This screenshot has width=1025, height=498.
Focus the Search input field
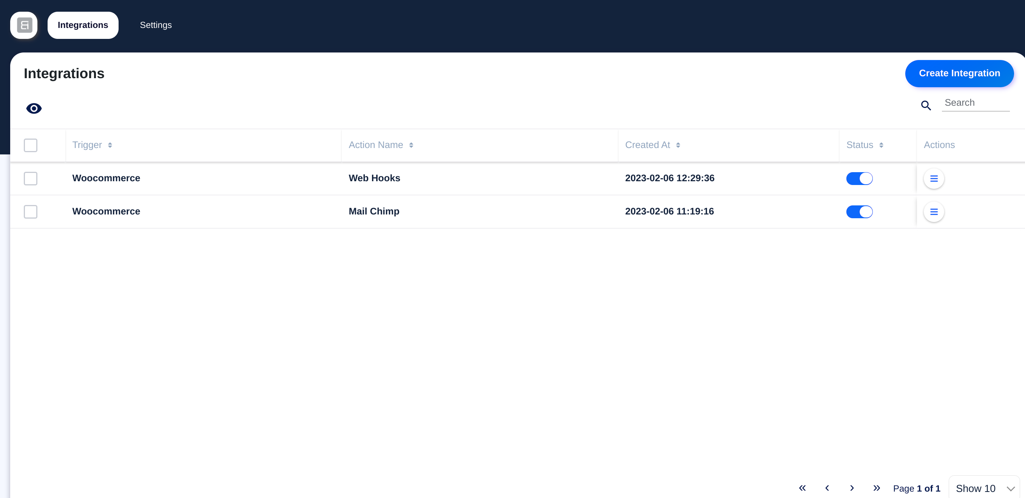976,103
